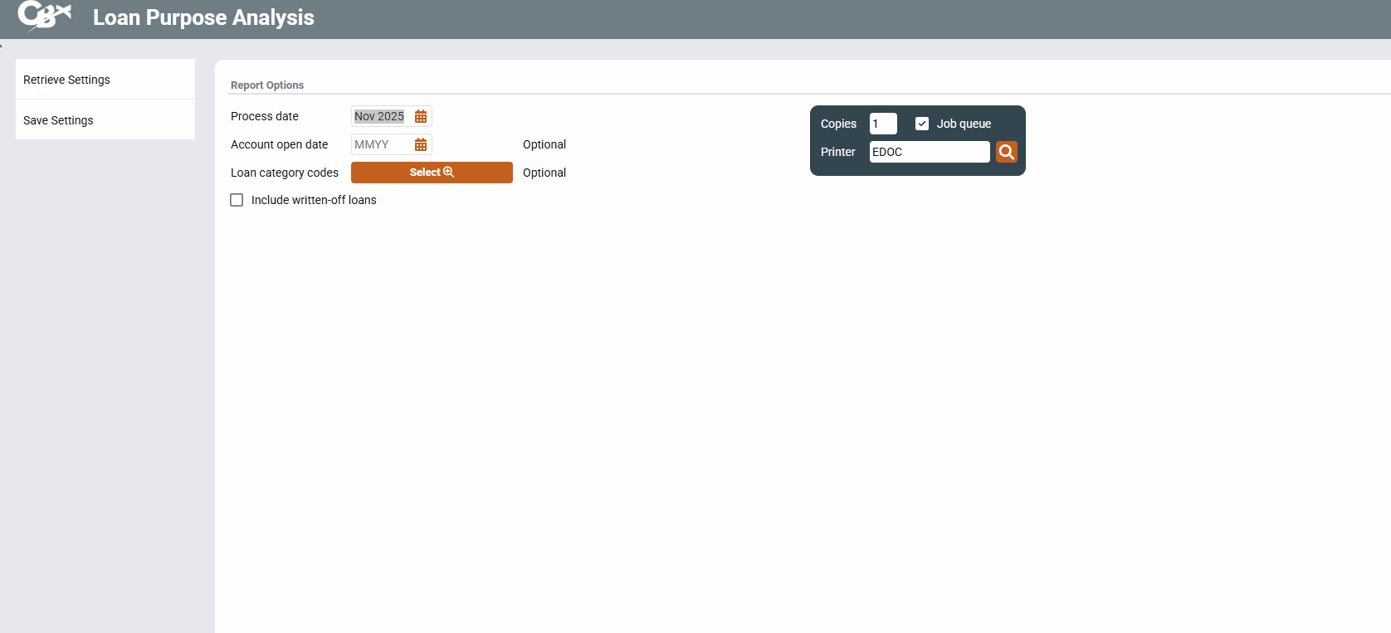Screen dimensions: 1391x633
Task: Click the CBX logo in header
Action: pyautogui.click(x=44, y=16)
